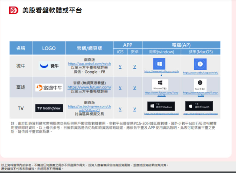Image resolution: width=236 pixels, height=173 pixels.
Task: Click the 電腦(AP) column header
Action: tap(181, 45)
